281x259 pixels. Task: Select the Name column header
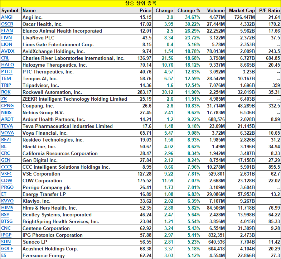(x=77, y=10)
